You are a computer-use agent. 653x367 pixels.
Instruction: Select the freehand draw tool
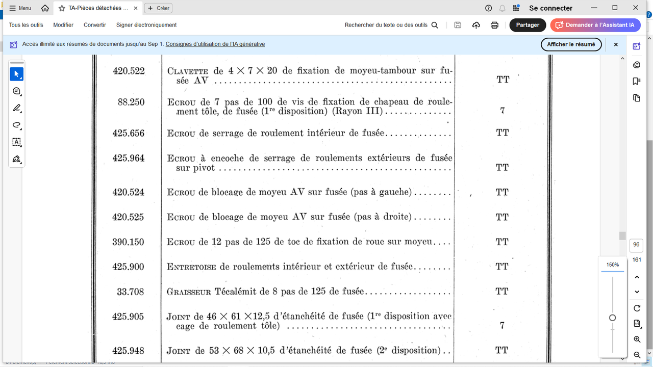[16, 125]
